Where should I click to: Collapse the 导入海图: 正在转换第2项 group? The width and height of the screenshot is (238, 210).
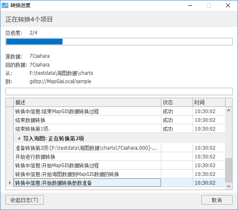coord(19,138)
